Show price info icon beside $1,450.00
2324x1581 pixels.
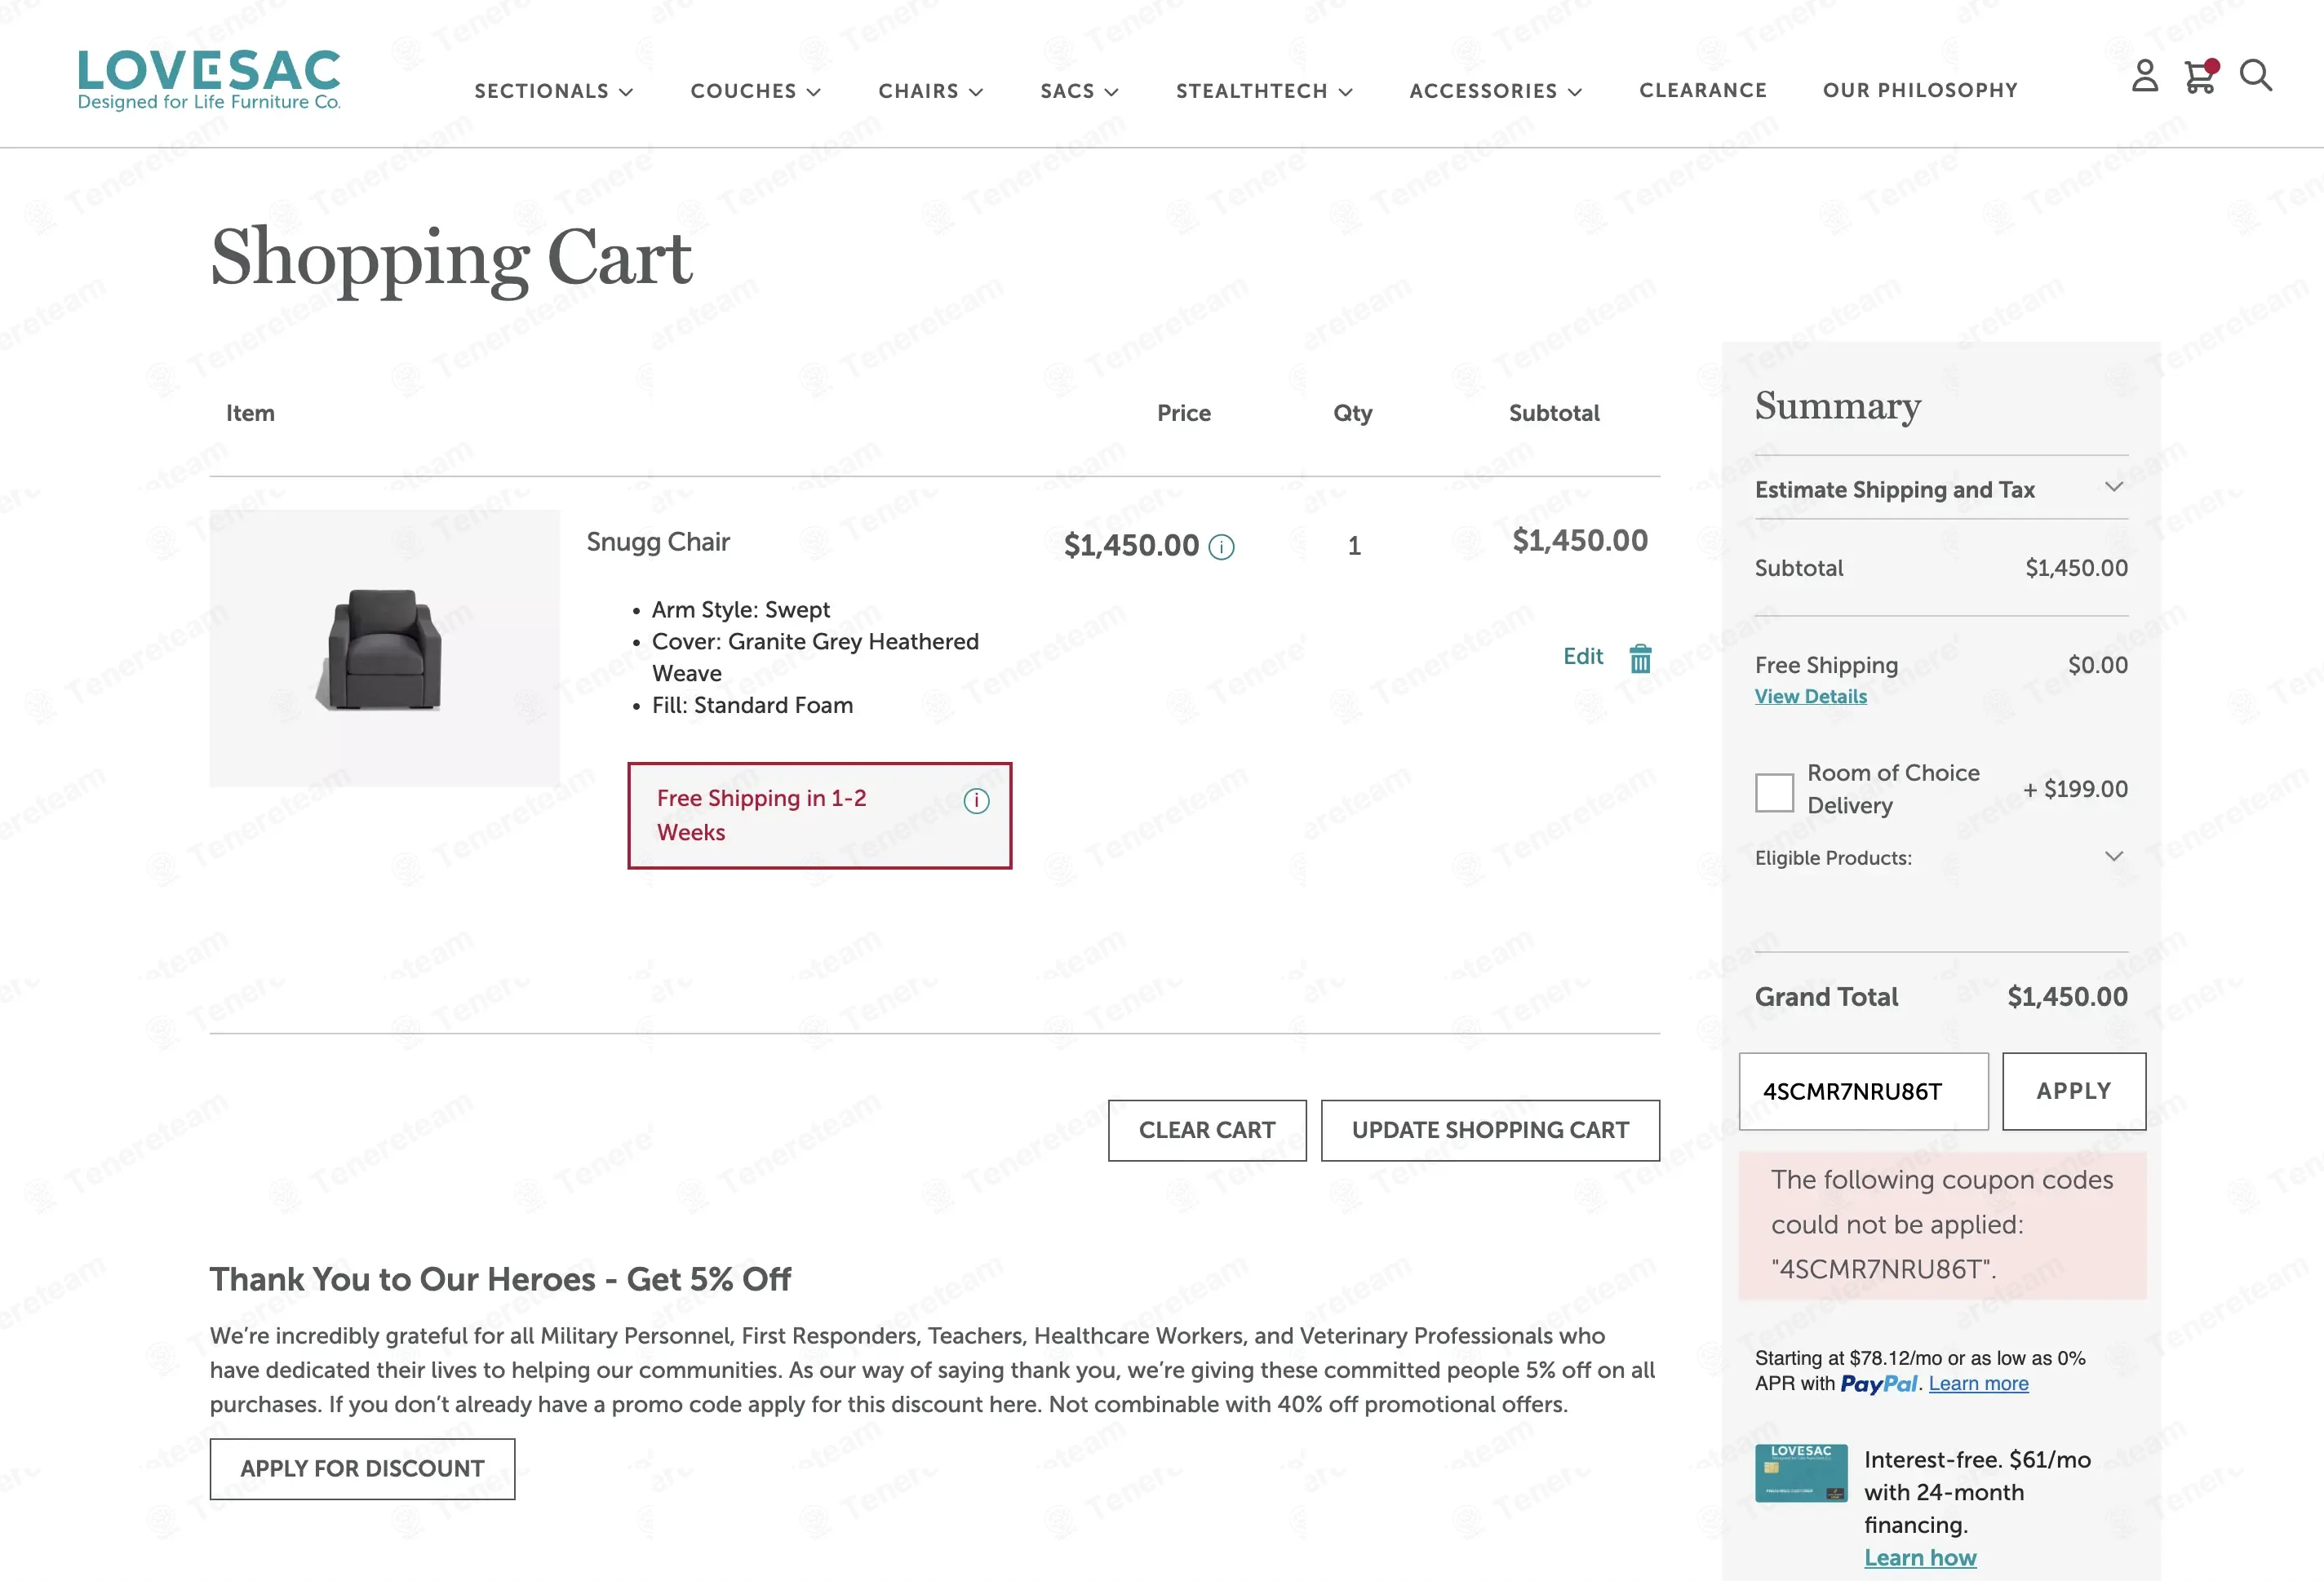[1221, 546]
